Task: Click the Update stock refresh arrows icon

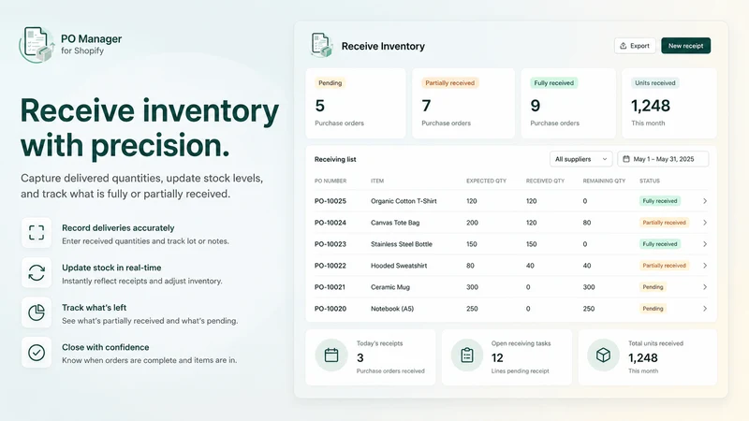Action: pyautogui.click(x=37, y=272)
